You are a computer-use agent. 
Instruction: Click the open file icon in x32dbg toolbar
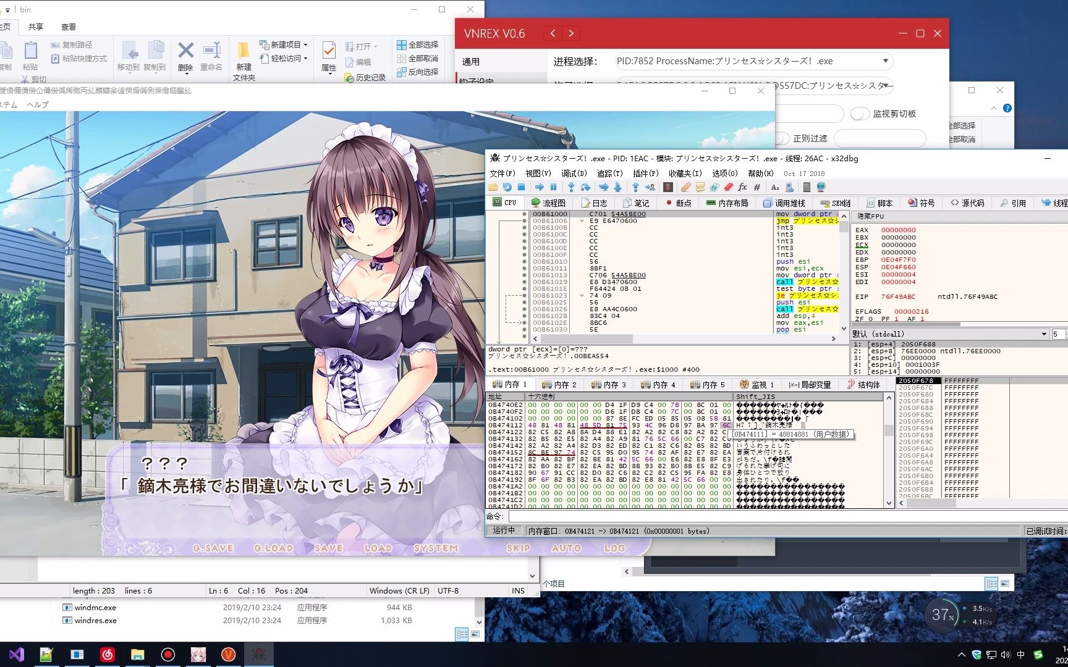pyautogui.click(x=493, y=187)
